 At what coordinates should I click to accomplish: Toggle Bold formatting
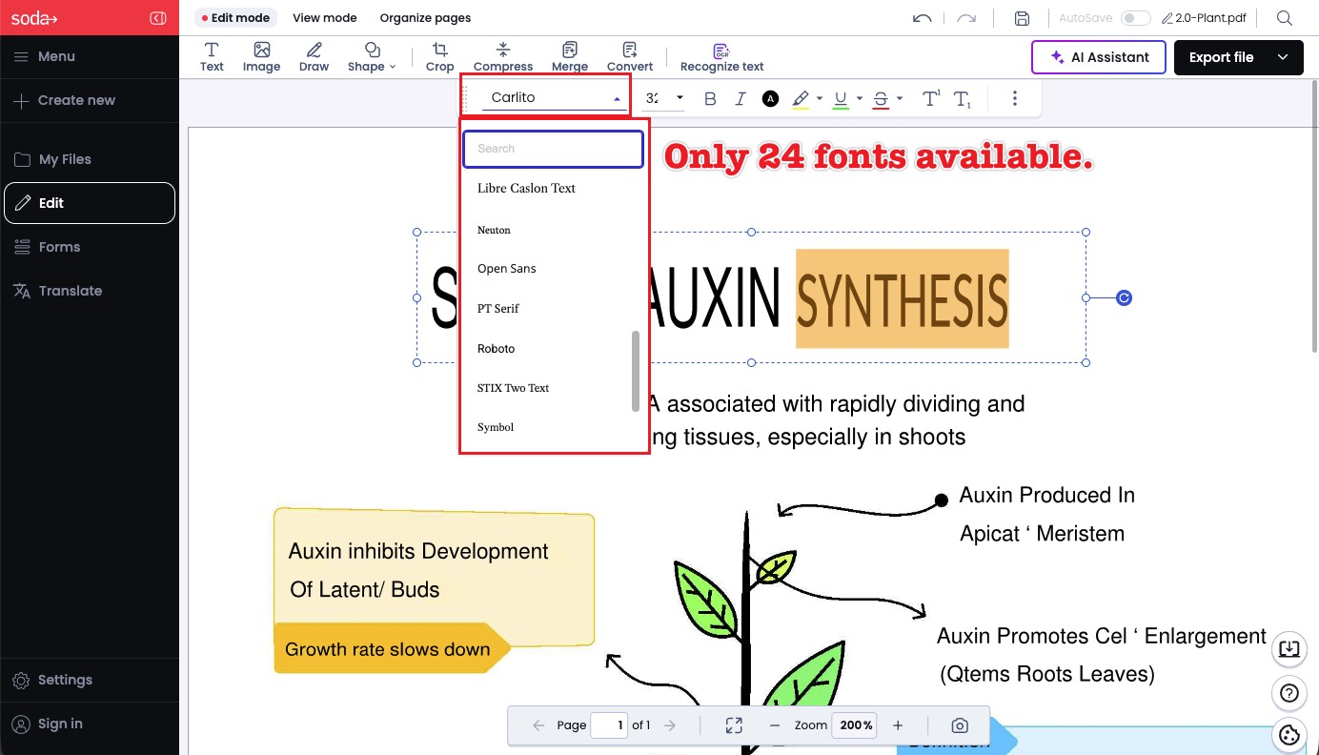(x=710, y=98)
